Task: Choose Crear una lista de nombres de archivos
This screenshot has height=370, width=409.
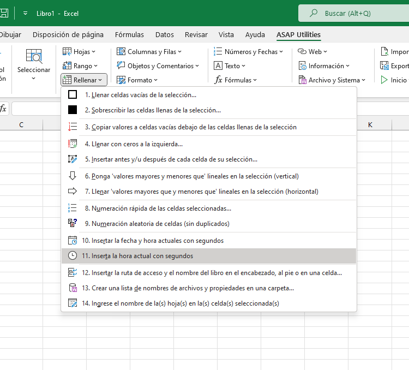Action: (x=209, y=288)
